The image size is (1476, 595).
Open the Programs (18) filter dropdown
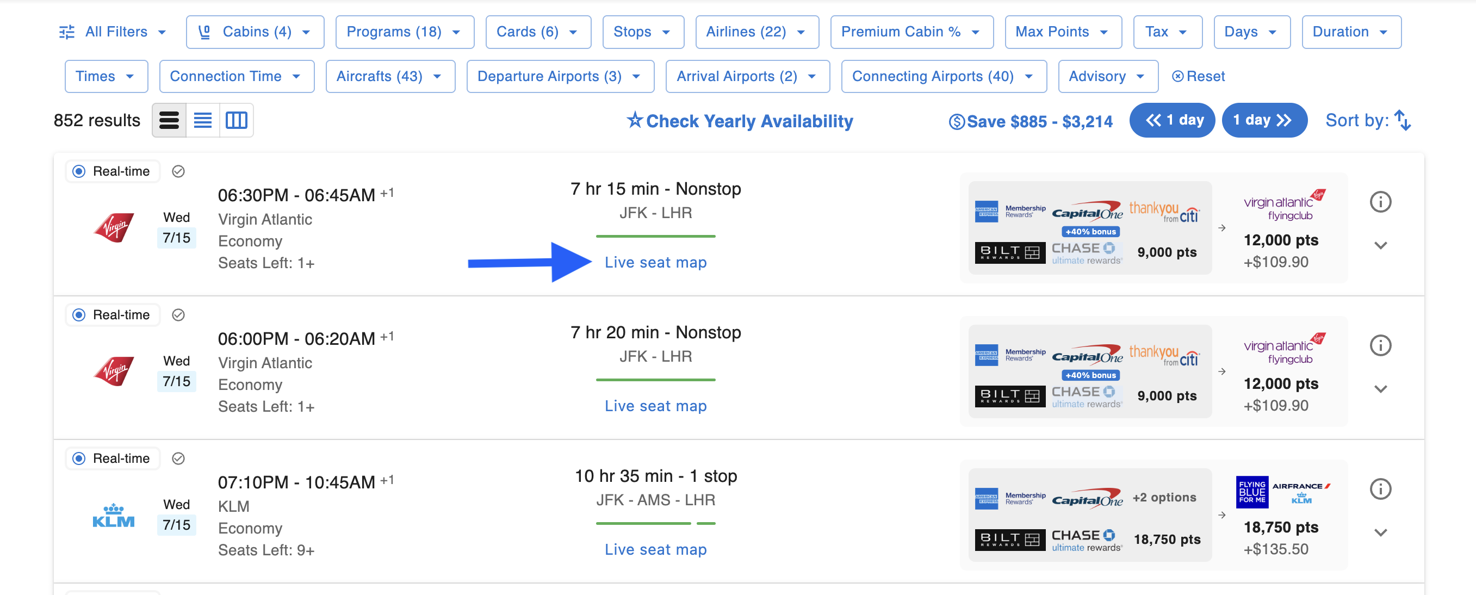pyautogui.click(x=405, y=32)
